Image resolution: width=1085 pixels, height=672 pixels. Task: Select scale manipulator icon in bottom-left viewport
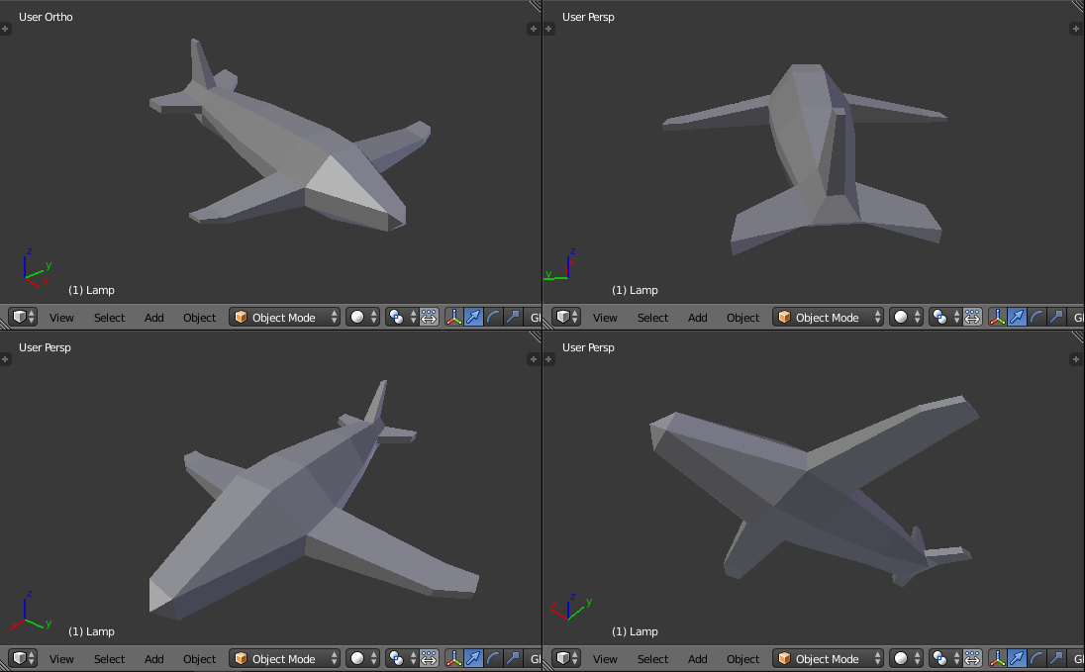click(512, 658)
